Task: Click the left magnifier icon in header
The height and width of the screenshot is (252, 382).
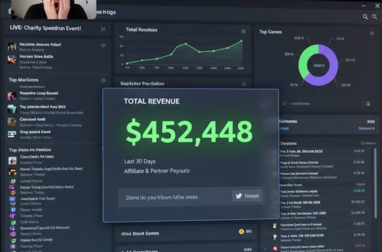Action: pos(366,17)
